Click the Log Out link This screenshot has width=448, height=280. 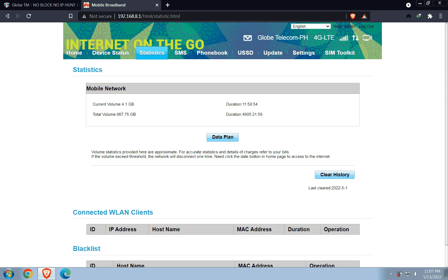(x=366, y=26)
